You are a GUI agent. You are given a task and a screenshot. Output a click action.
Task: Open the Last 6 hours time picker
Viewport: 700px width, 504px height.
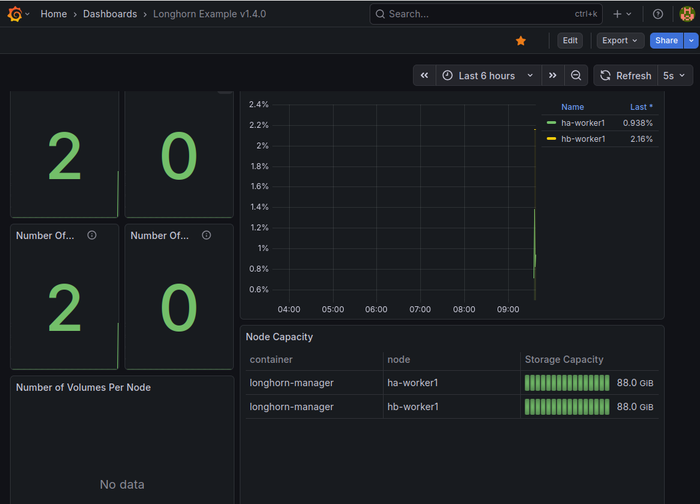pyautogui.click(x=488, y=76)
